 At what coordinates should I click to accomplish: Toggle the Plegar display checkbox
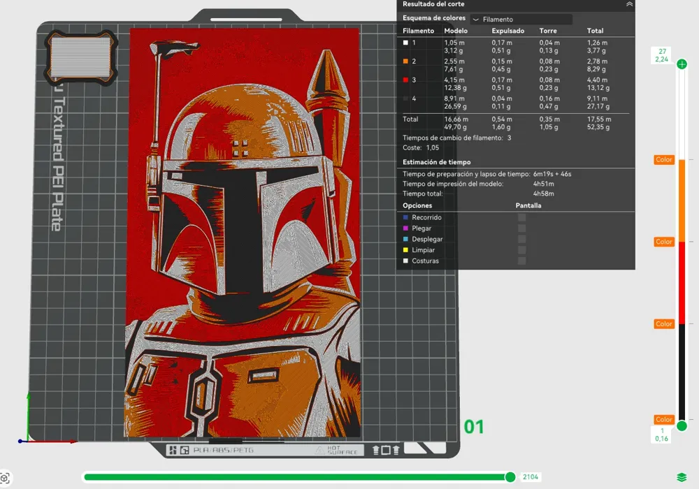521,228
